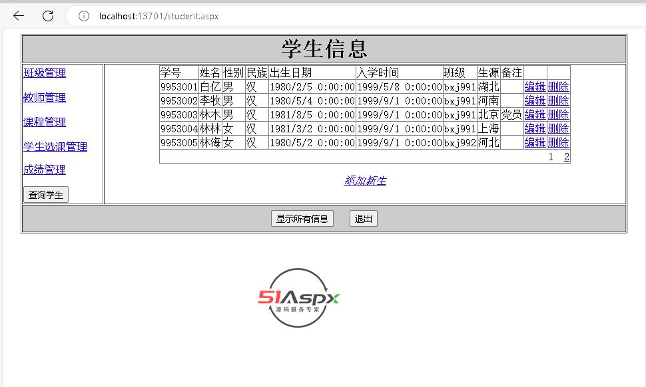This screenshot has height=387, width=646.
Task: Select the origin cell 湖北
Action: [489, 87]
